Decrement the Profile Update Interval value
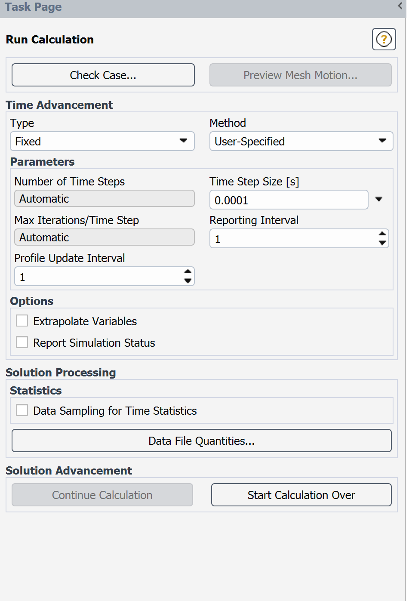The width and height of the screenshot is (409, 601). (188, 281)
